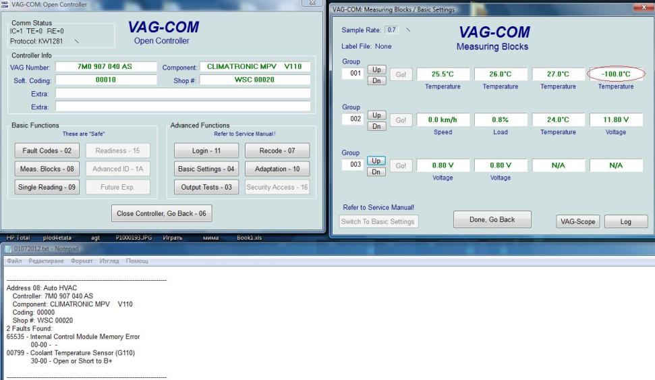Click the Group 001 number field
The height and width of the screenshot is (380, 655).
(x=351, y=74)
